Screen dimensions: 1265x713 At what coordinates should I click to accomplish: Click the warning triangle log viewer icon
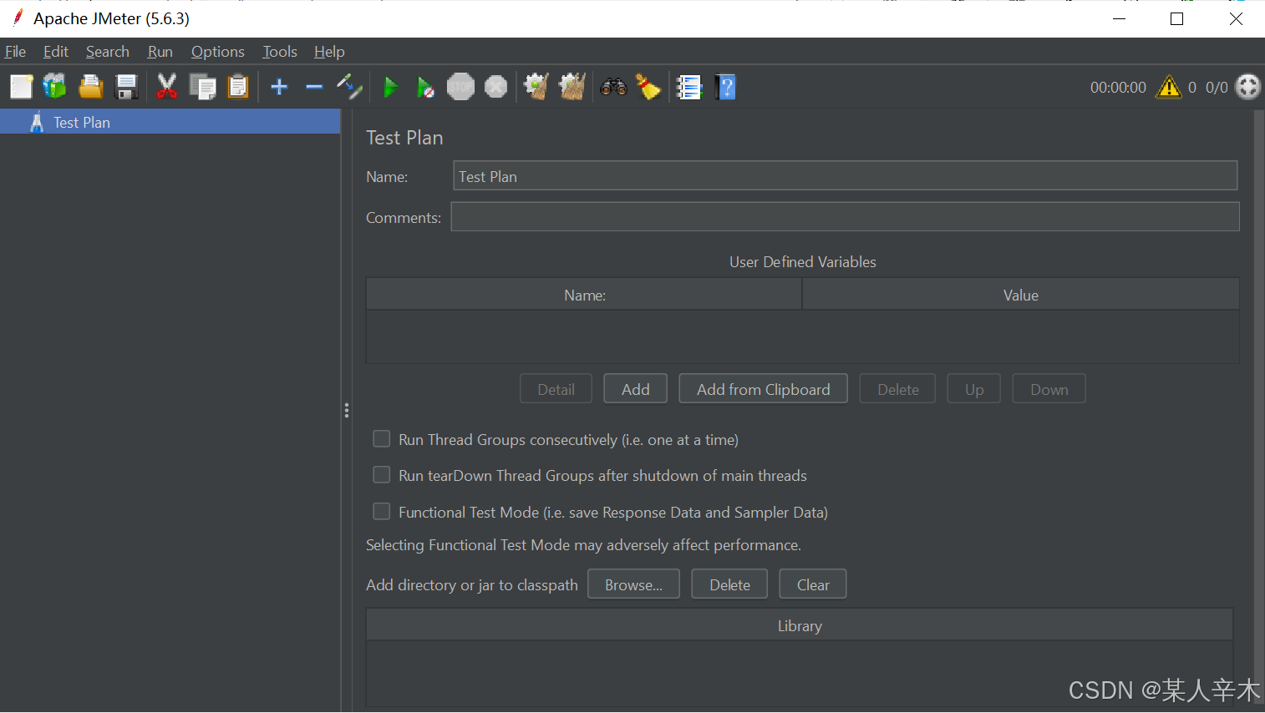pos(1168,87)
